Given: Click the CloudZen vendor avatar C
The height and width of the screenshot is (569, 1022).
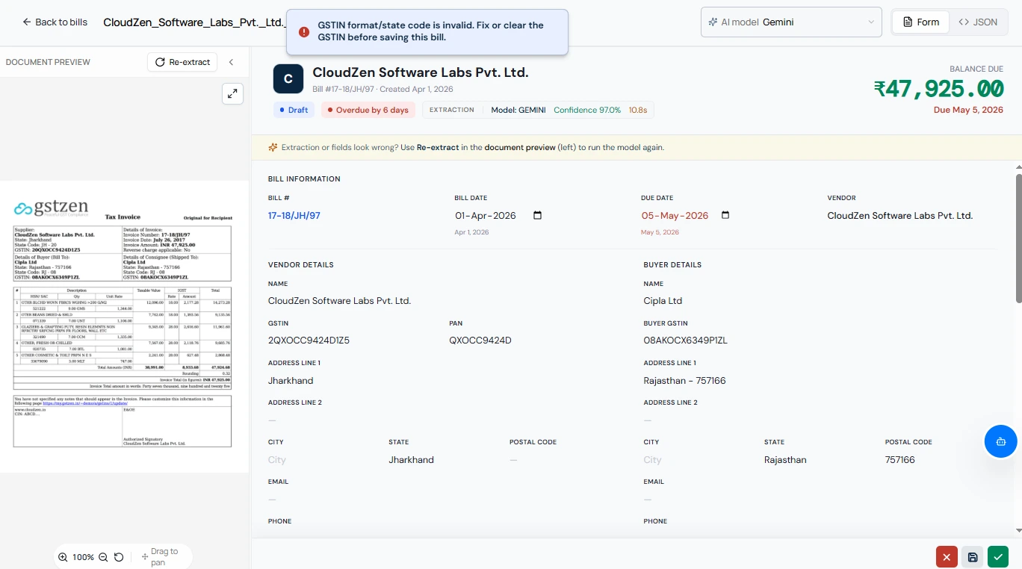Looking at the screenshot, I should click(288, 78).
